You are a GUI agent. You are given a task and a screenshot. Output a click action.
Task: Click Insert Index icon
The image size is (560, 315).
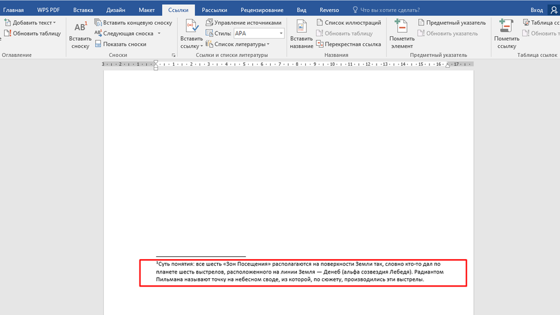421,23
